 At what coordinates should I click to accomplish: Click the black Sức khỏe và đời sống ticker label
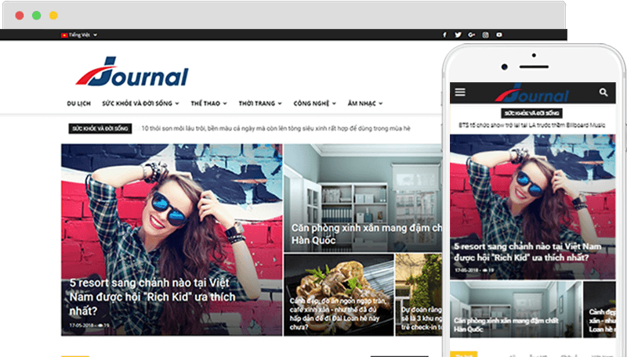[100, 128]
